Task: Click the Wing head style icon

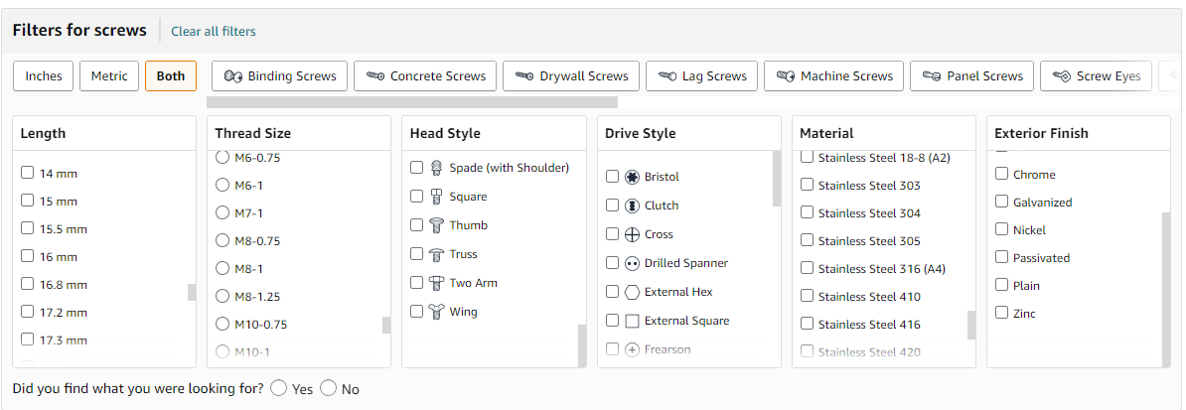Action: (x=436, y=311)
